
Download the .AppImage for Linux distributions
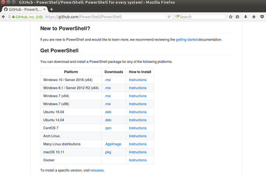(113, 144)
